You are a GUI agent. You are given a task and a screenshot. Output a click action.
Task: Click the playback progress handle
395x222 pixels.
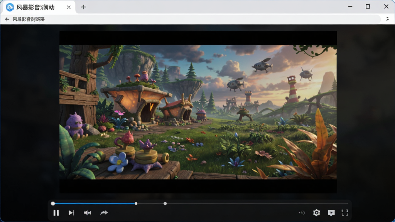(x=136, y=203)
